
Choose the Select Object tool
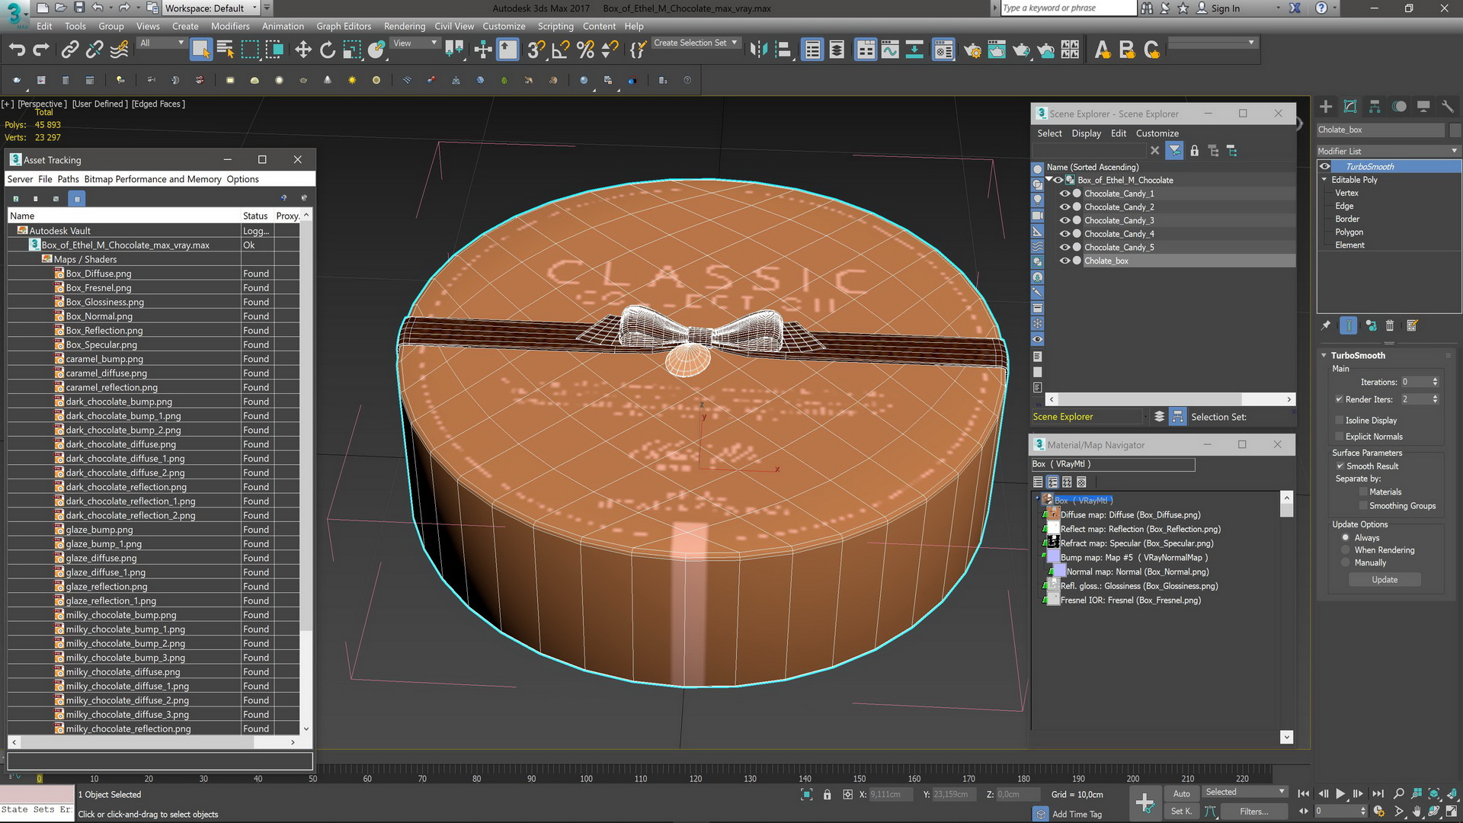pyautogui.click(x=200, y=50)
